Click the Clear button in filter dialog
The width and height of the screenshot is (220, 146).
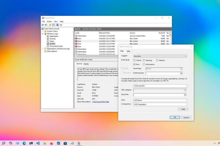183,109
